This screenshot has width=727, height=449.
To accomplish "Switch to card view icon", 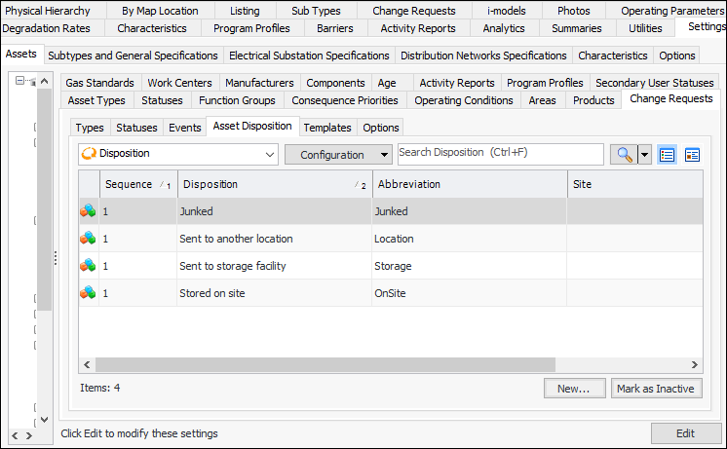I will [693, 155].
